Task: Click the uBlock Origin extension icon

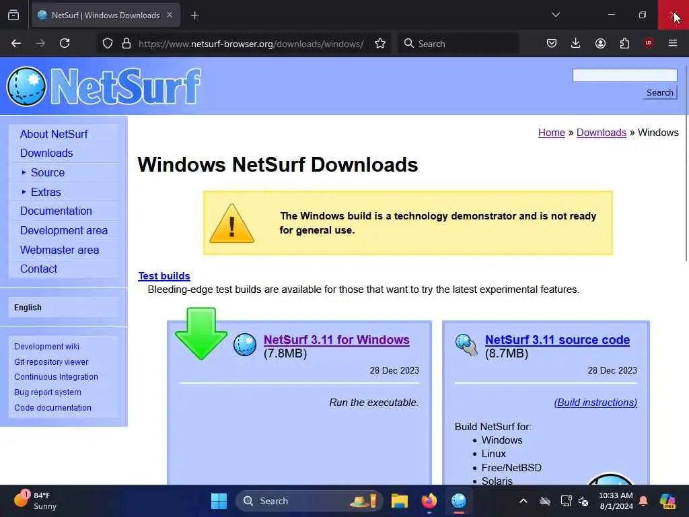Action: coord(648,42)
